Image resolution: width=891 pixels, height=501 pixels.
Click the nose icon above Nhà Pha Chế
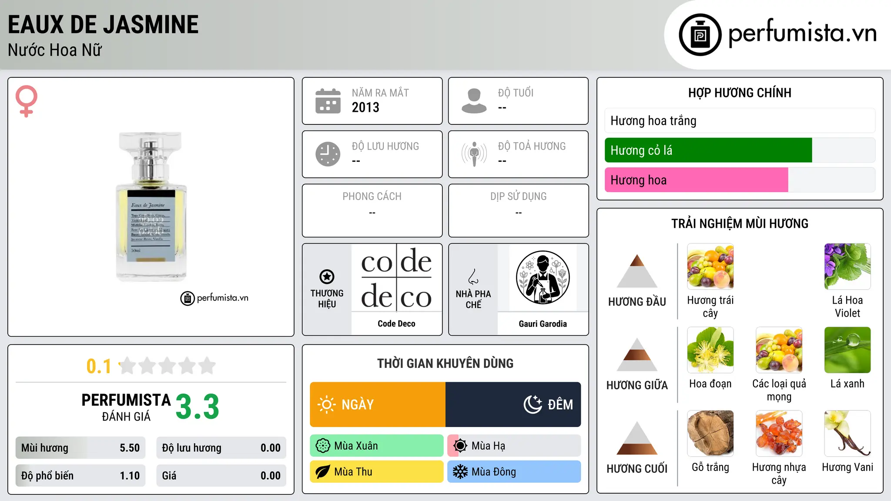[x=473, y=277]
